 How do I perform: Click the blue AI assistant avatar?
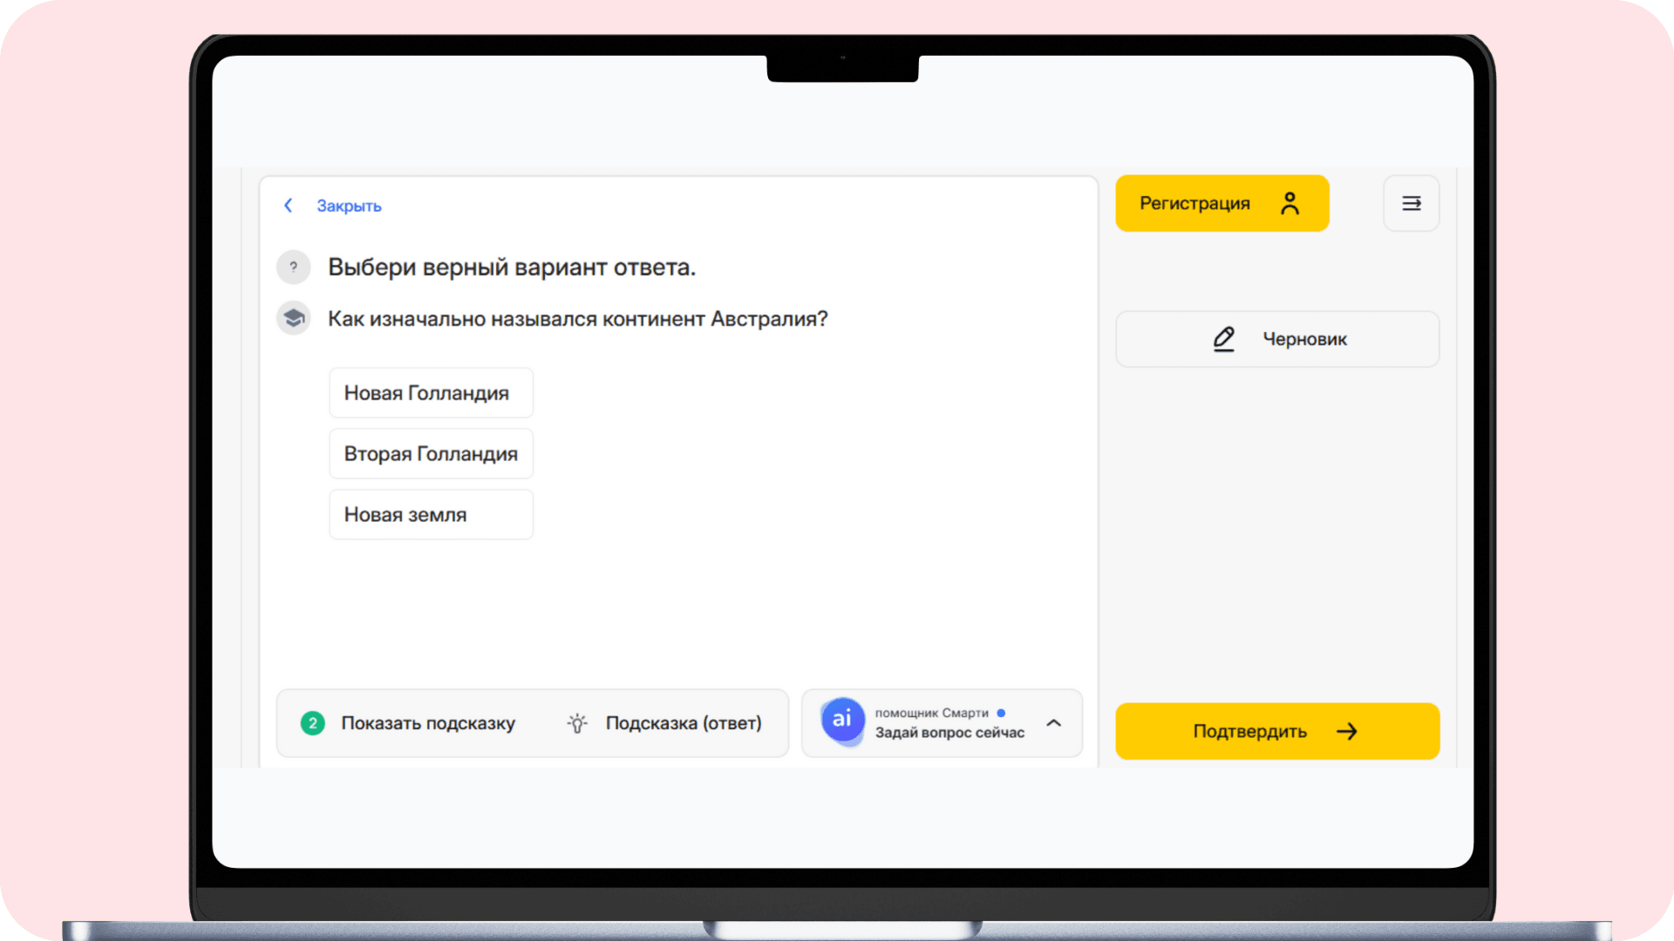click(842, 720)
